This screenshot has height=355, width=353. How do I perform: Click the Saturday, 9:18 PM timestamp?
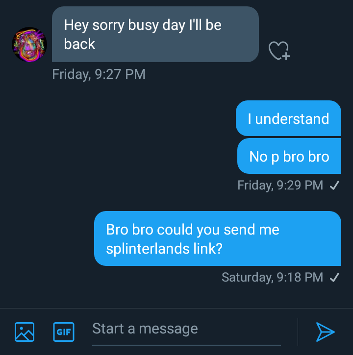[272, 277]
